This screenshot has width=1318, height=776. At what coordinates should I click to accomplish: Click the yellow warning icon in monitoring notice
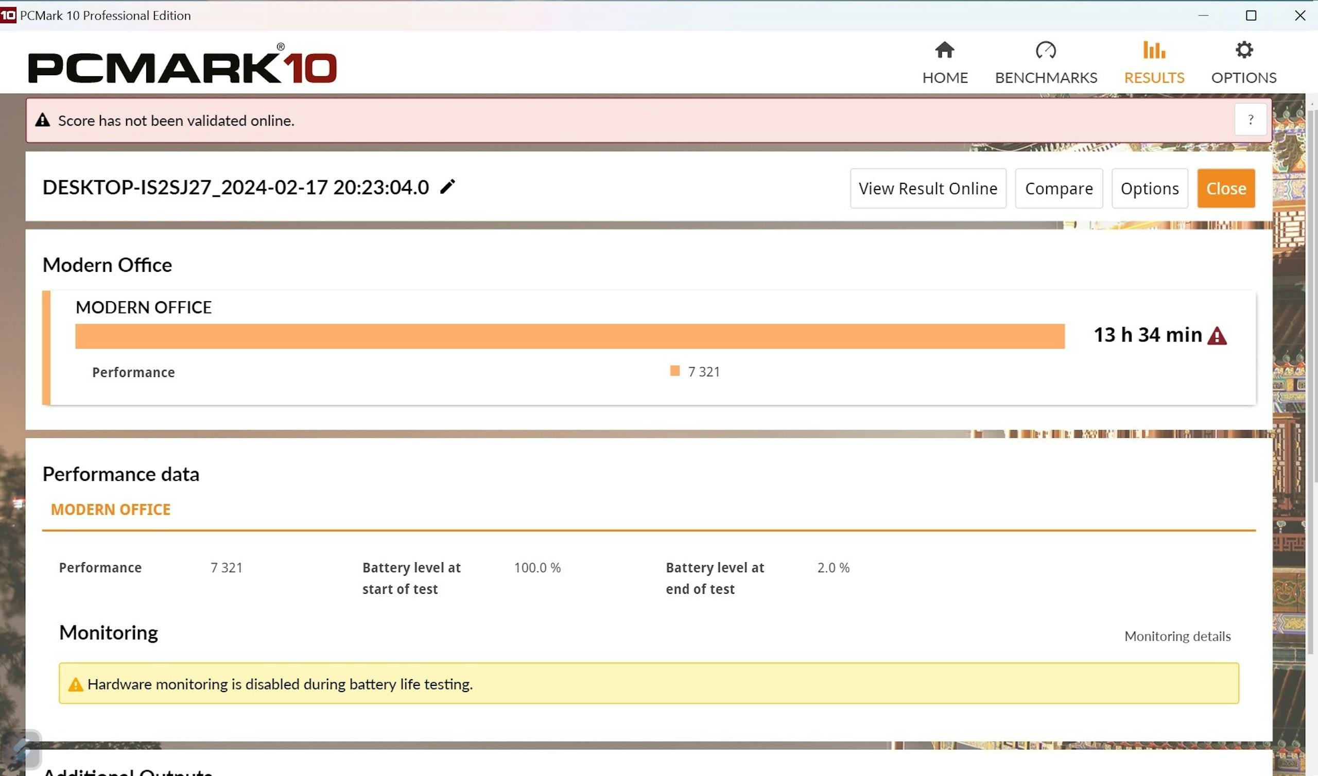pos(75,684)
